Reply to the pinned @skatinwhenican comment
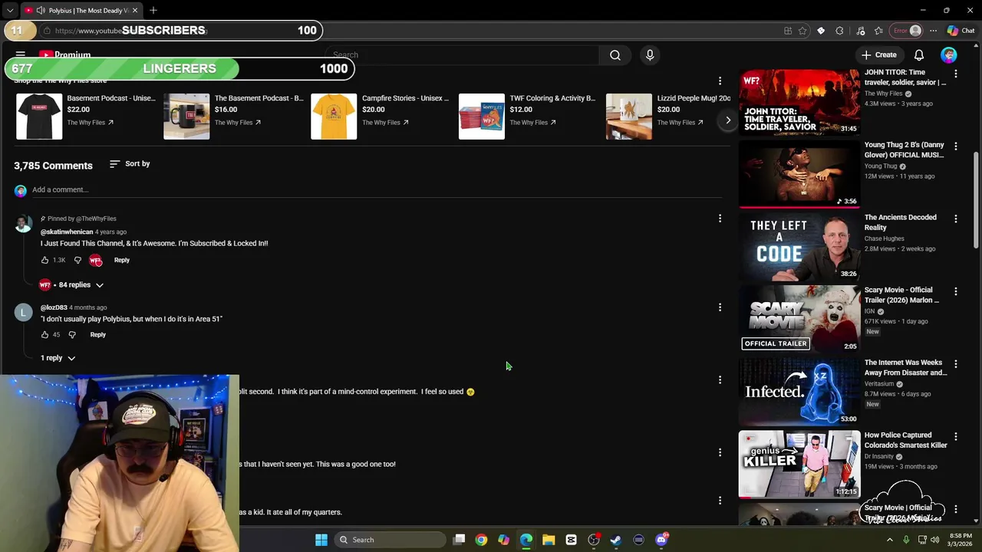 tap(122, 261)
